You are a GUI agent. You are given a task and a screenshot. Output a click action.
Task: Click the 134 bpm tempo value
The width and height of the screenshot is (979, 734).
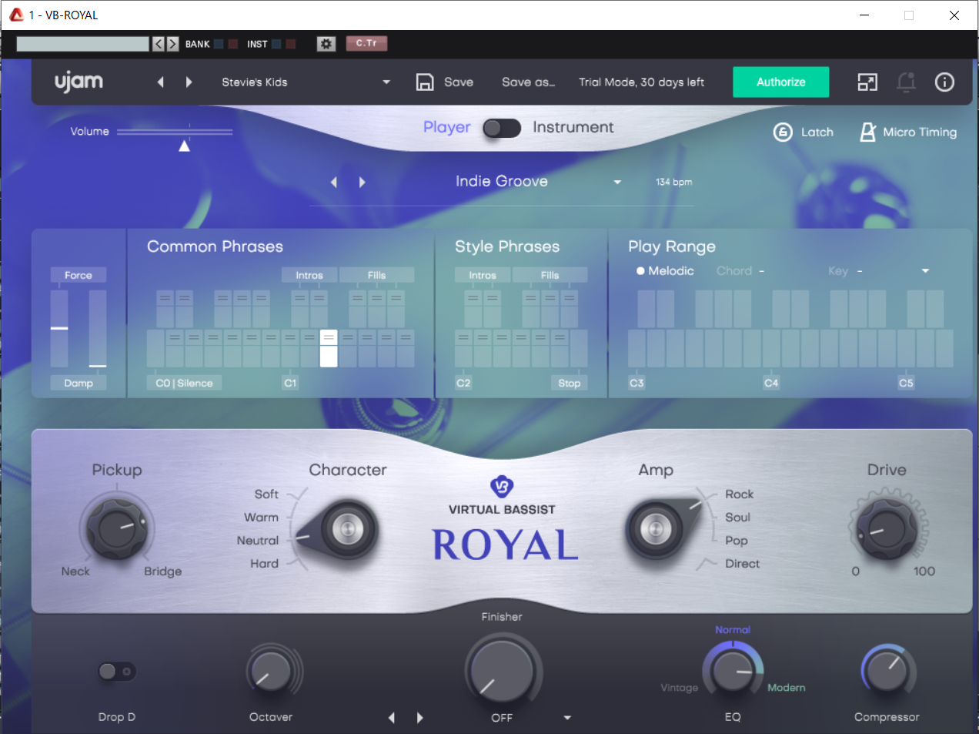click(673, 182)
